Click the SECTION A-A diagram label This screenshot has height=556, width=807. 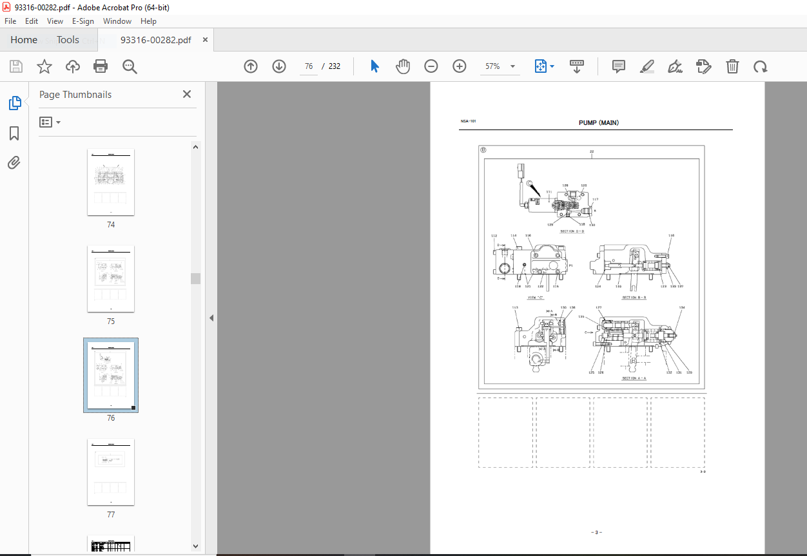pos(634,378)
